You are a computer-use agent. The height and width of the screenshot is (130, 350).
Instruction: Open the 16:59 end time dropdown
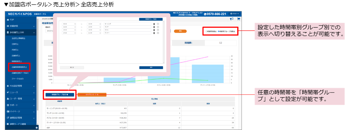(x=94, y=30)
